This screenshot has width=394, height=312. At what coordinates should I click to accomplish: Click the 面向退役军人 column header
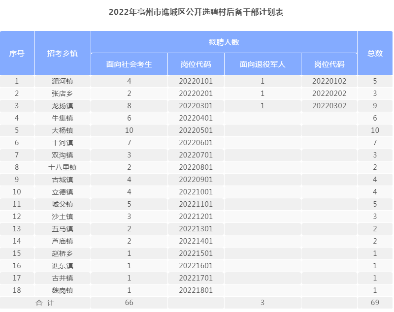[263, 64]
